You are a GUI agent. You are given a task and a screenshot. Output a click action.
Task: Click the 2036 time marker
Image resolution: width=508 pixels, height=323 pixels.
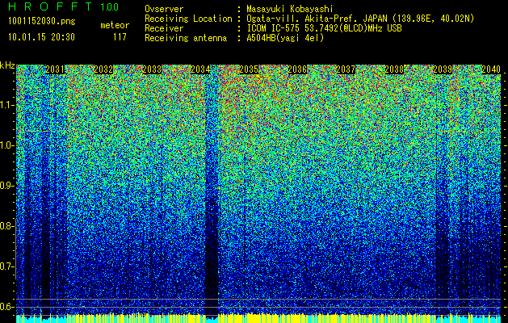pyautogui.click(x=297, y=69)
